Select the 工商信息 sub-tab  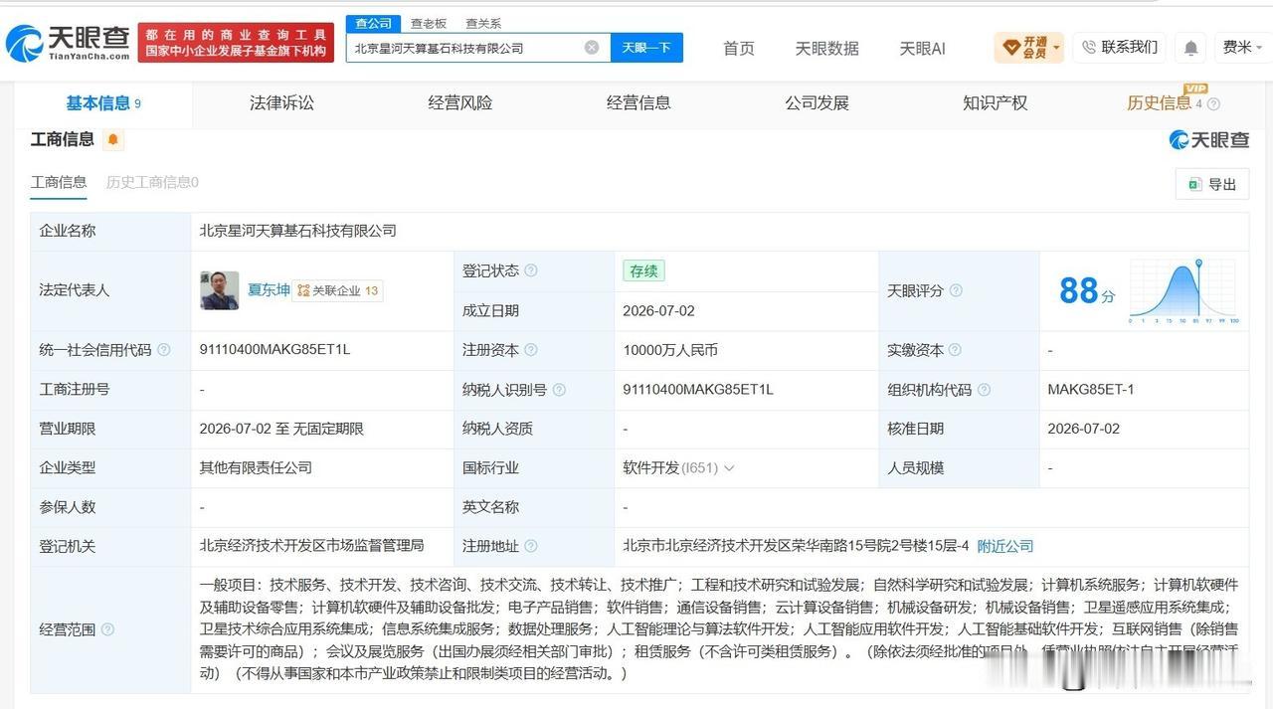click(59, 182)
